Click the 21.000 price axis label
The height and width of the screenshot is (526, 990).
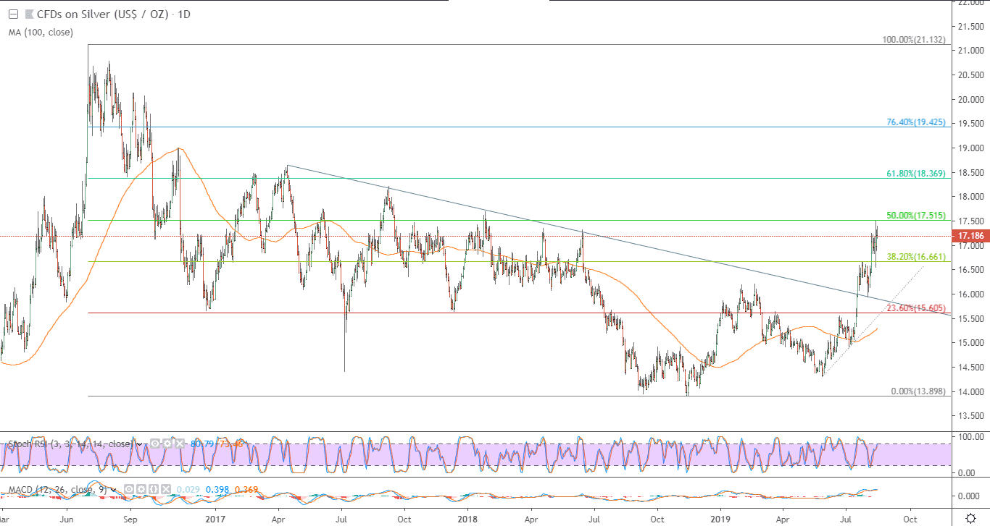pos(970,51)
